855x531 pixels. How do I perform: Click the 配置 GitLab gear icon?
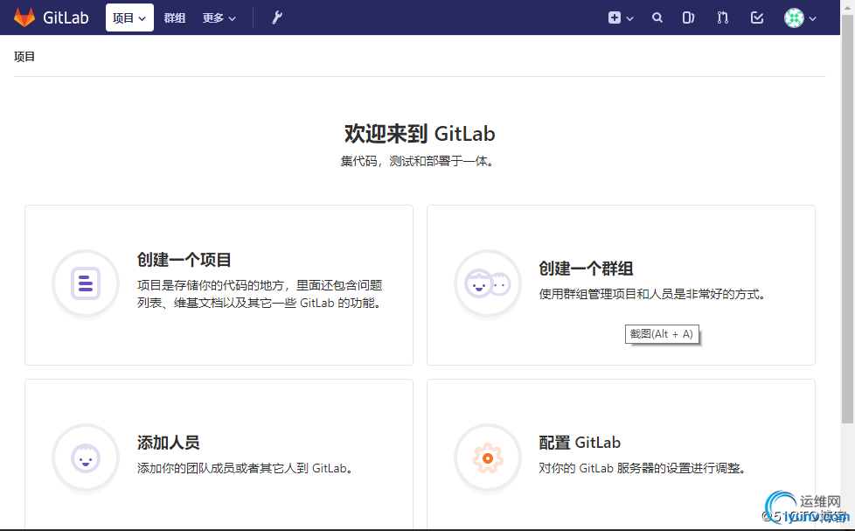488,458
